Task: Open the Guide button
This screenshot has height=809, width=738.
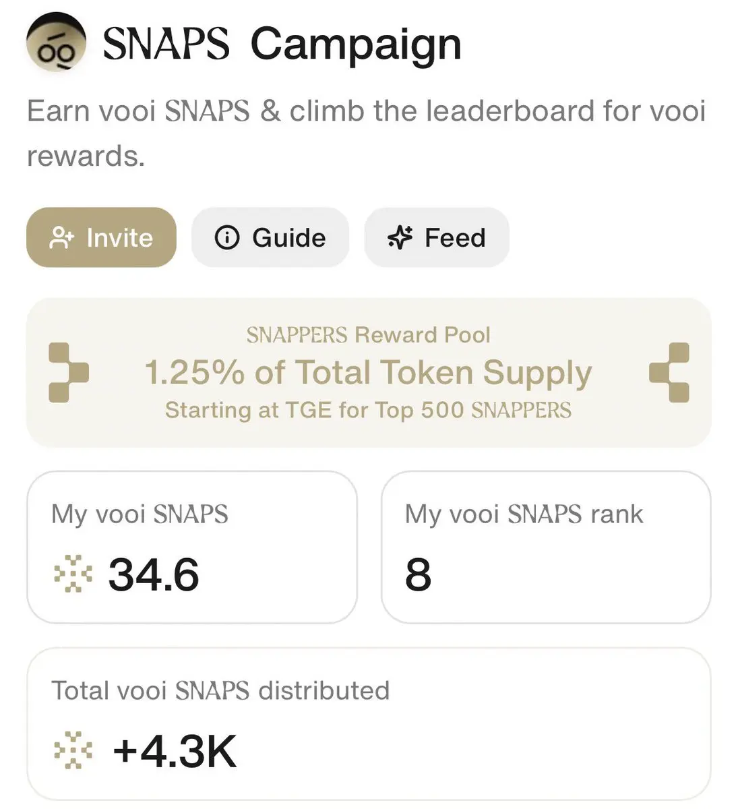Action: 270,237
